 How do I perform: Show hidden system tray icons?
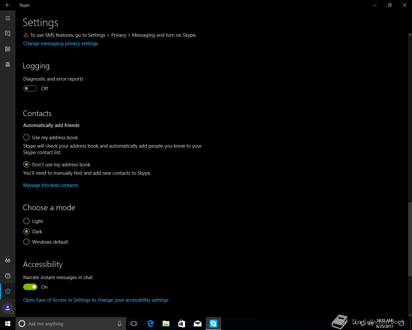[355, 324]
